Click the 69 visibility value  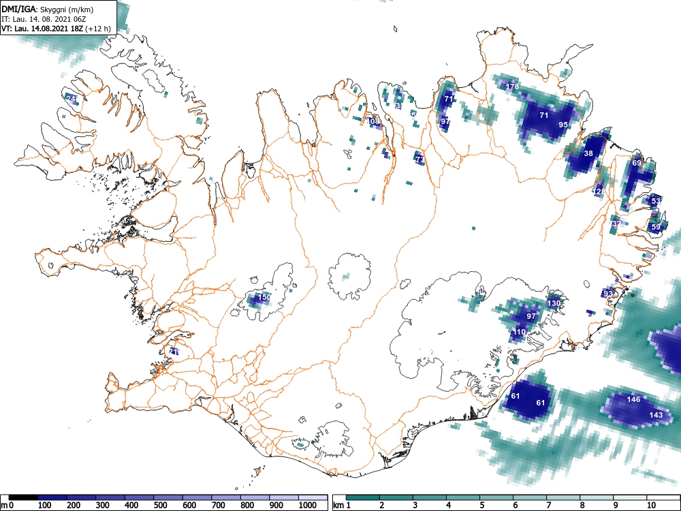point(637,163)
